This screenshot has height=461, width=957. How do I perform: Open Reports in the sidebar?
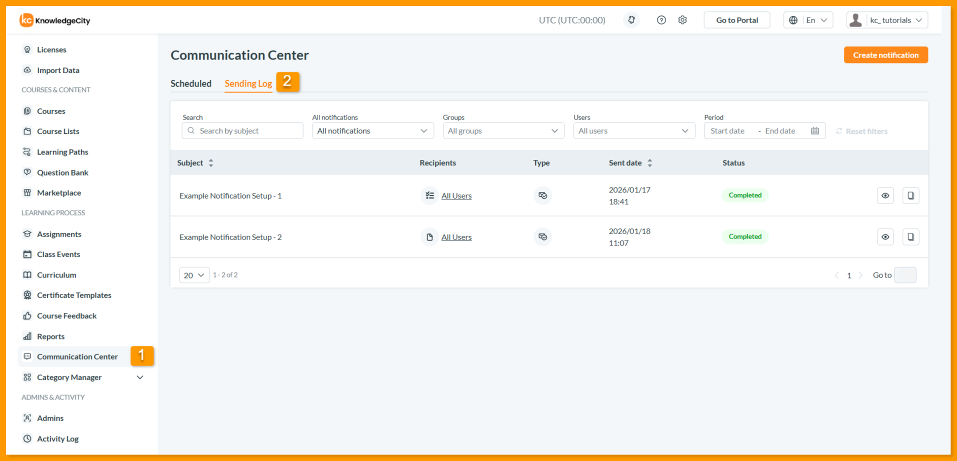pos(51,337)
